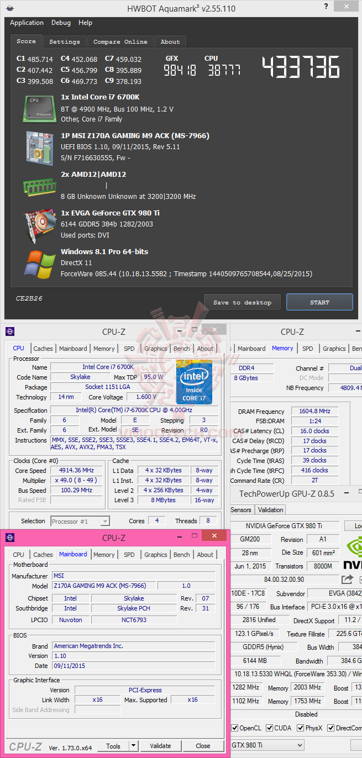Click the Save to desktop button

pyautogui.click(x=242, y=302)
